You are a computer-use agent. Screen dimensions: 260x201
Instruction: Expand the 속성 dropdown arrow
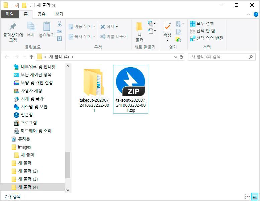tap(167, 40)
